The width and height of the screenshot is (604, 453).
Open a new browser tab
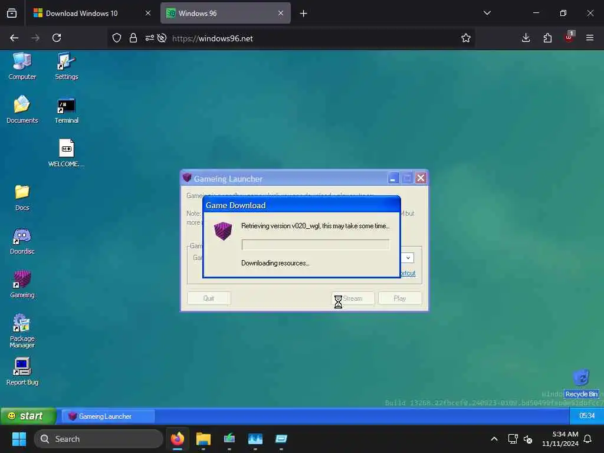point(304,14)
